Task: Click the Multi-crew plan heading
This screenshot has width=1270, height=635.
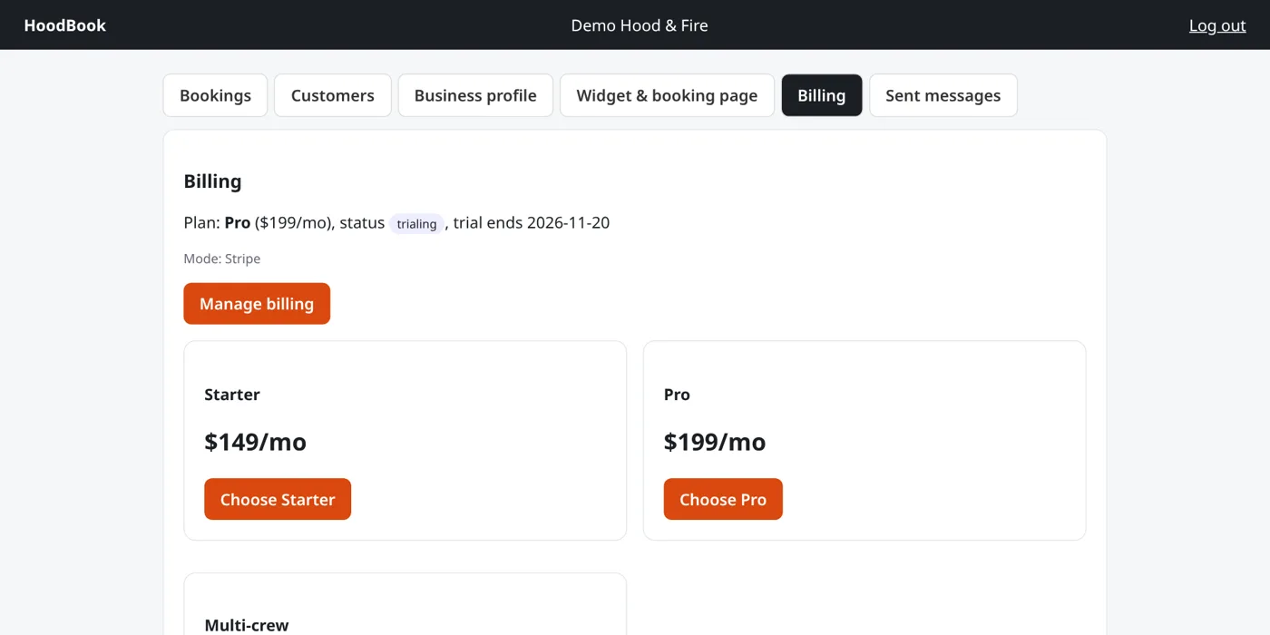Action: [x=247, y=625]
